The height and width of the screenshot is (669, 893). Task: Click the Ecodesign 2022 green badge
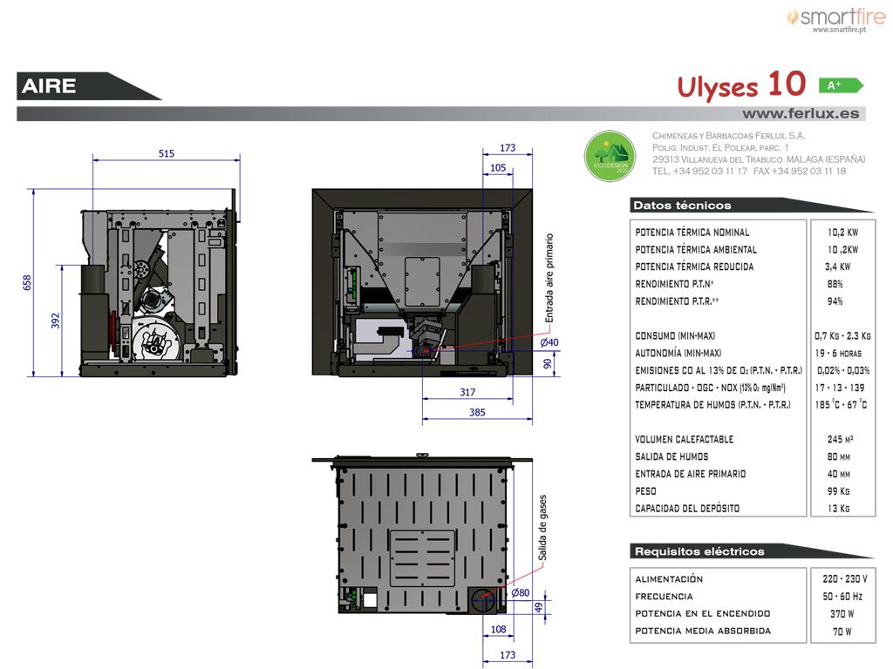(610, 156)
